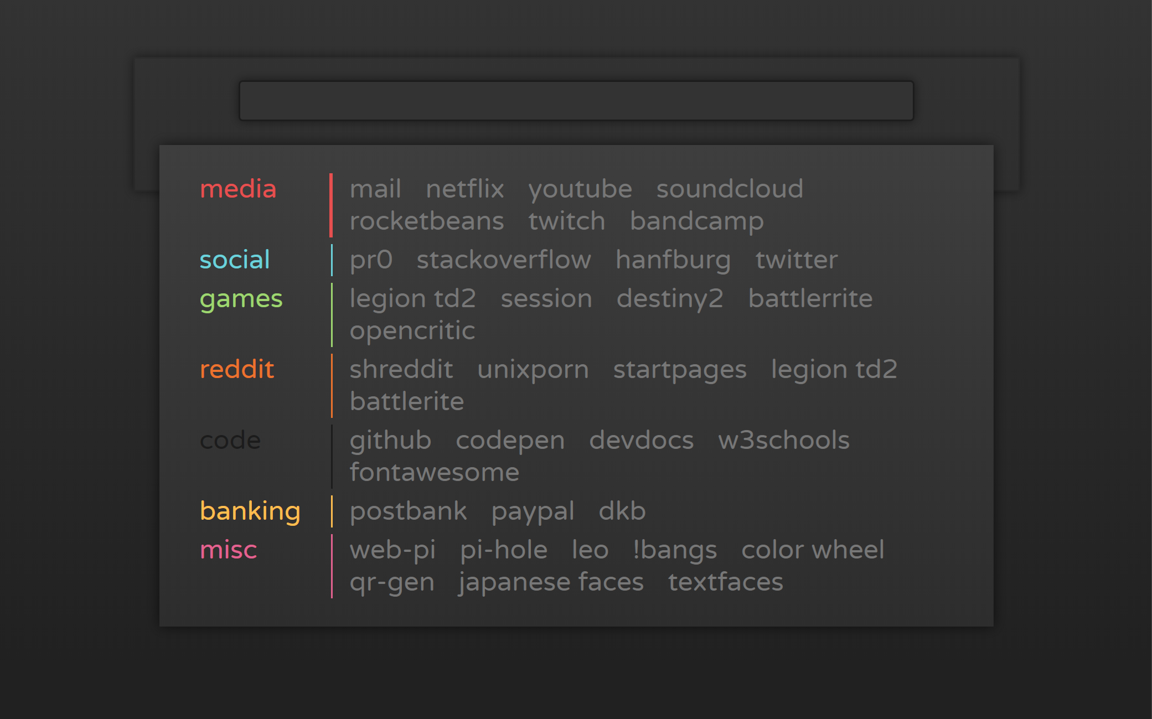Image resolution: width=1152 pixels, height=719 pixels.
Task: Click the soundcloud link
Action: 729,189
